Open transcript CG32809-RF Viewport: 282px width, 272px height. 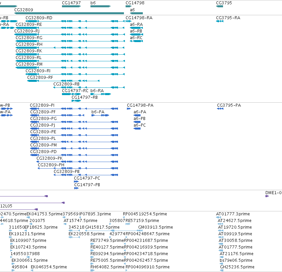63,81
